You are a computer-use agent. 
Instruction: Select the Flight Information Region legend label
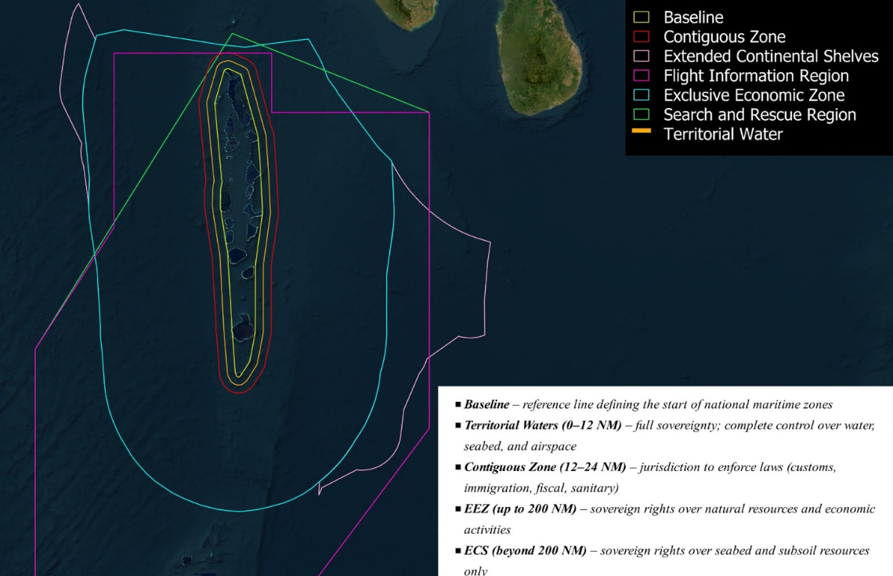tap(756, 76)
